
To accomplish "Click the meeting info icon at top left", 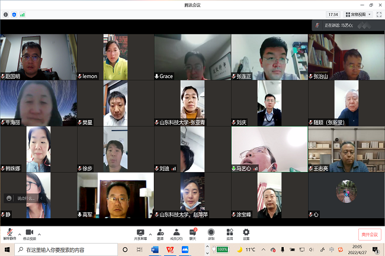I will coord(6,14).
